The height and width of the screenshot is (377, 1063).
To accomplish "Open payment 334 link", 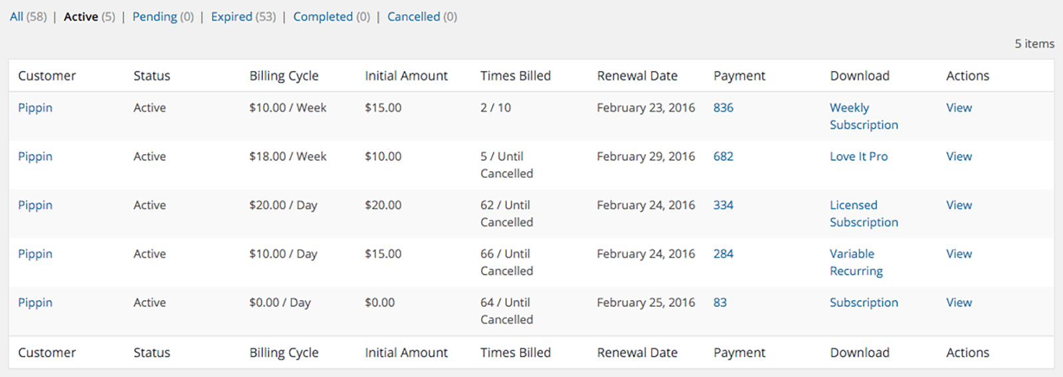I will [x=724, y=205].
